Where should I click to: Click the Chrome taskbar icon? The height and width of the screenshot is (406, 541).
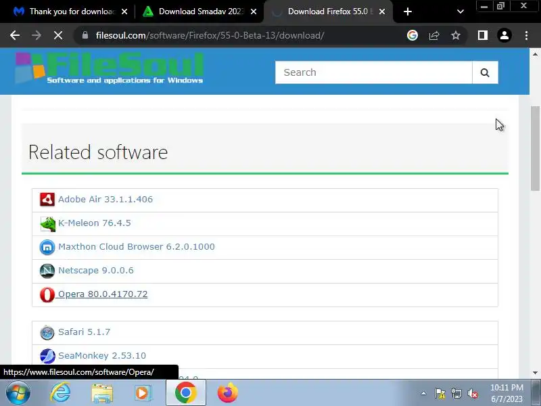(x=186, y=393)
